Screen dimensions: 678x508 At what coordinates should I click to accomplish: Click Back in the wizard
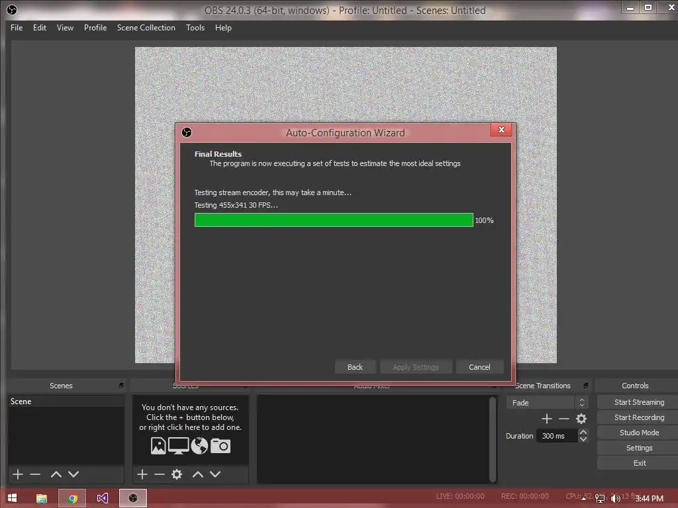355,367
